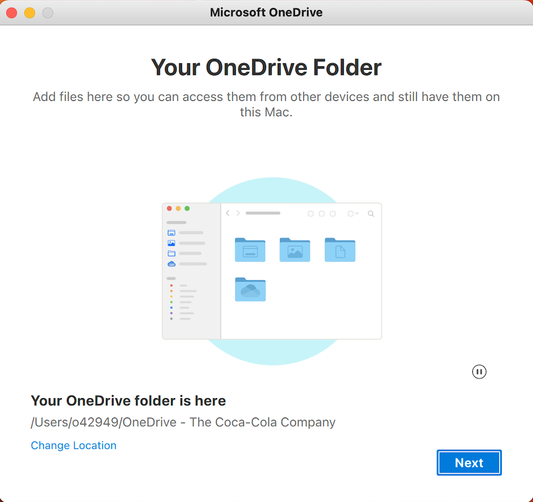Minimize the OneDrive window with the yellow button
The image size is (533, 502).
[29, 13]
